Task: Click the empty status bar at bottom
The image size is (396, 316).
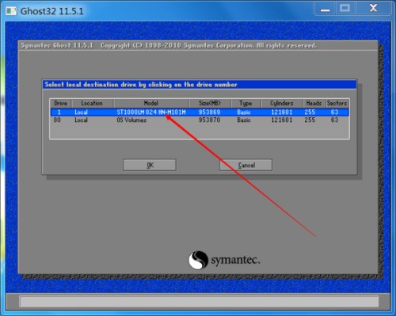Action: coord(200,301)
